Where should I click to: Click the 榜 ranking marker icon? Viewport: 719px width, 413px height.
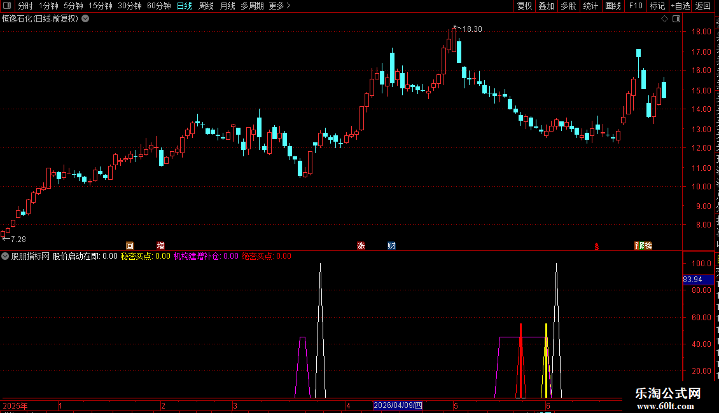click(648, 246)
